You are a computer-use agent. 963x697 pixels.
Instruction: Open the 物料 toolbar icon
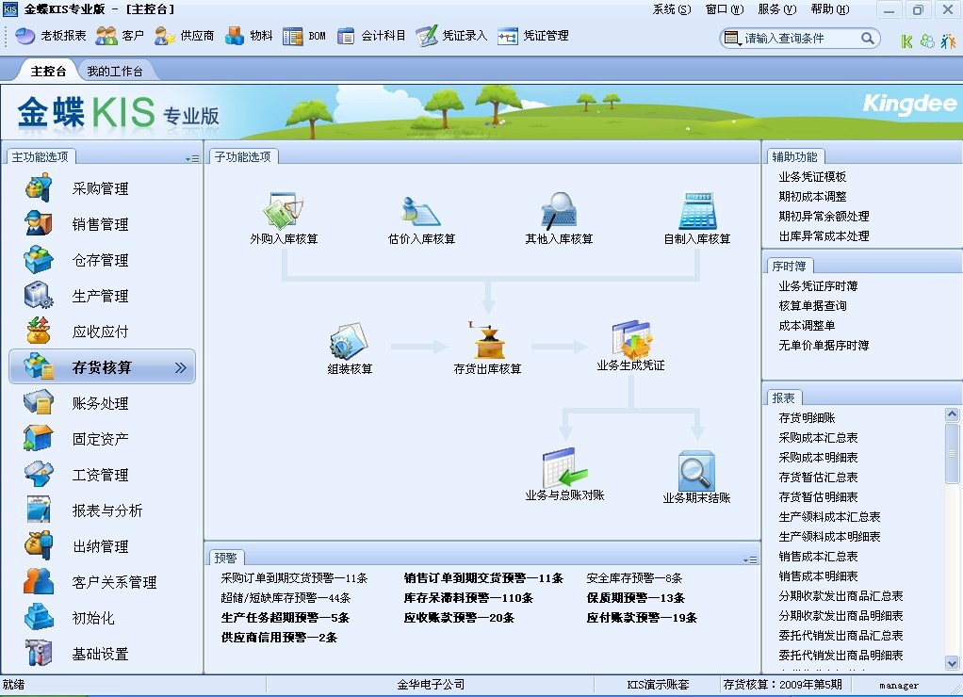[249, 36]
